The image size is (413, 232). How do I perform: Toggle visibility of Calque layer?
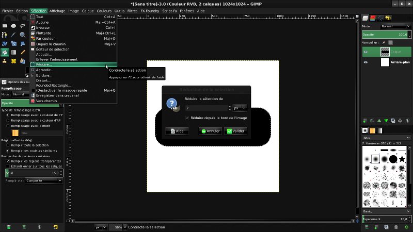coord(366,52)
